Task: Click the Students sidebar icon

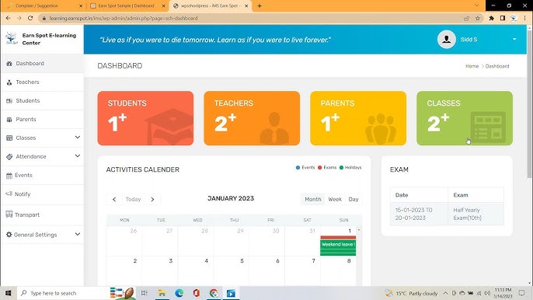Action: tap(9, 101)
